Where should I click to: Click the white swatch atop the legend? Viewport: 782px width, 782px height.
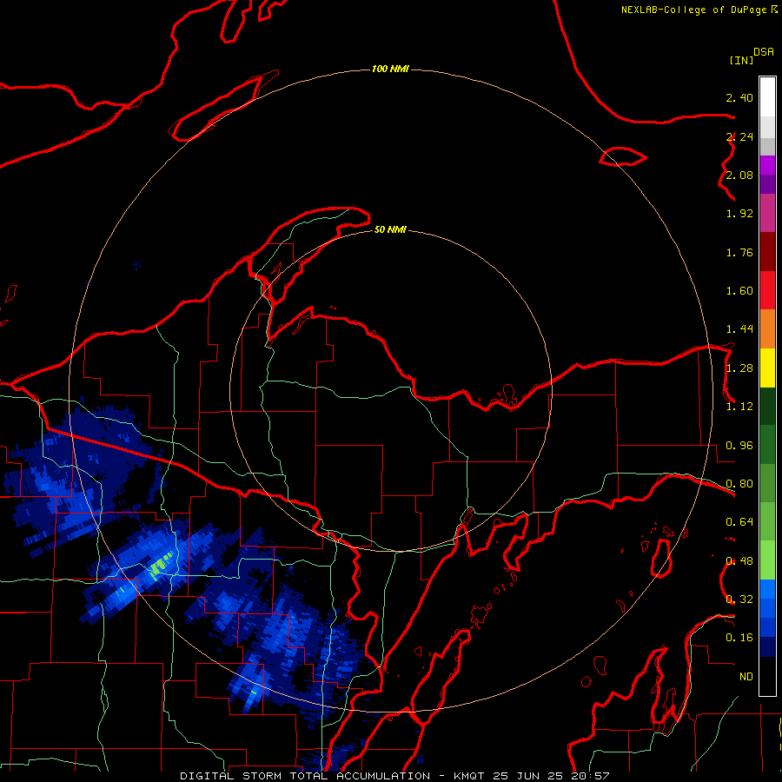click(x=767, y=96)
